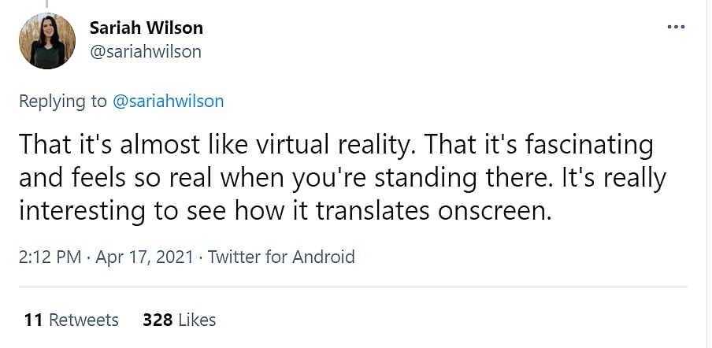Click the tweet line starting "and feels so real"

342,178
